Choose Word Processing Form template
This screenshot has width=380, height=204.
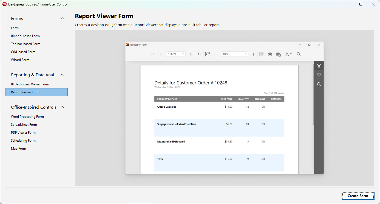(36, 117)
